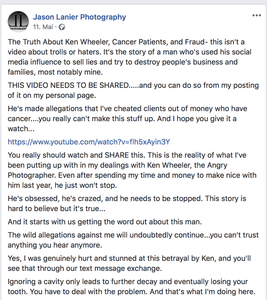Click the text "Yes, I was genuinely hurt"
The height and width of the screenshot is (300, 267).
[x=57, y=259]
